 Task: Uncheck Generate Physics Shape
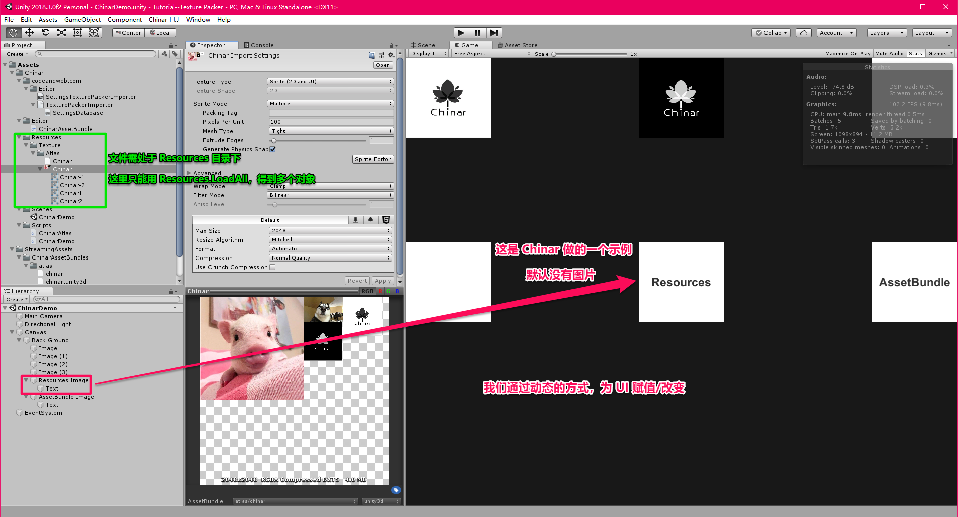272,149
